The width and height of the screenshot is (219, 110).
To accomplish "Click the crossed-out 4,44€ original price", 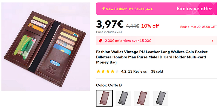I will pos(132,26).
